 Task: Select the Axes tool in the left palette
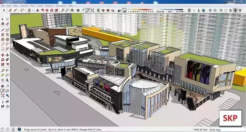[3, 80]
